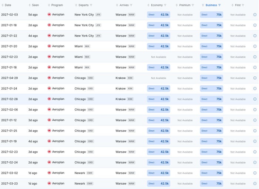
Task: Click date cell 2027-03-23
Action: 9,183
